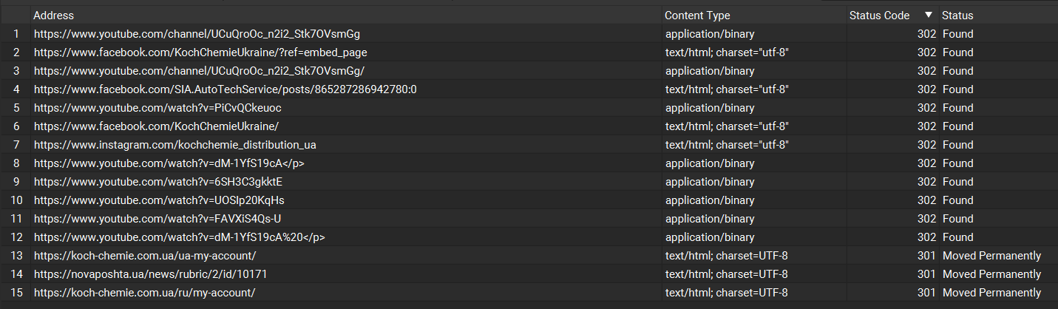Select YouTube watch URL 6SH3C3gkktE

click(x=158, y=182)
